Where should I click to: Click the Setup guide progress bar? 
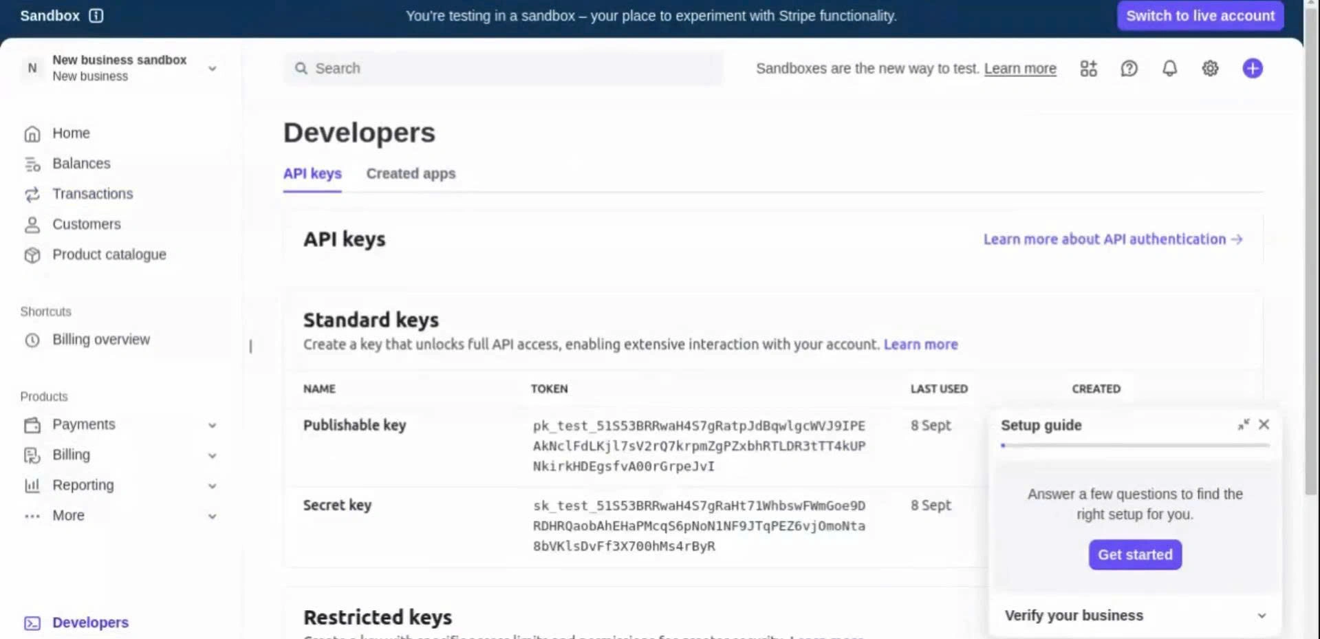point(1135,446)
